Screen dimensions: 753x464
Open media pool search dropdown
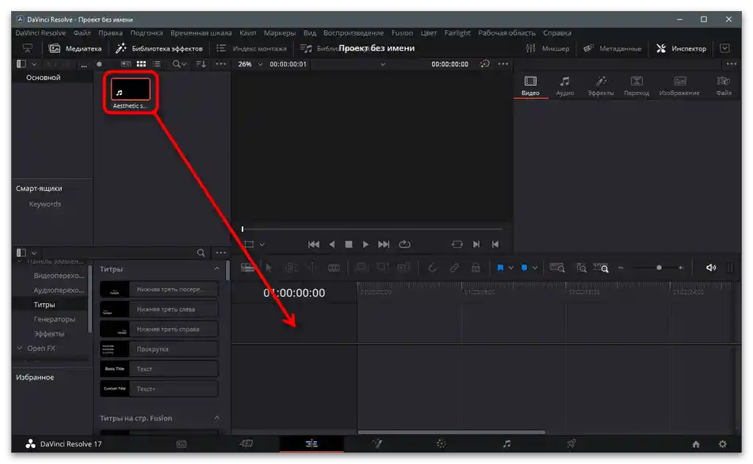point(179,64)
